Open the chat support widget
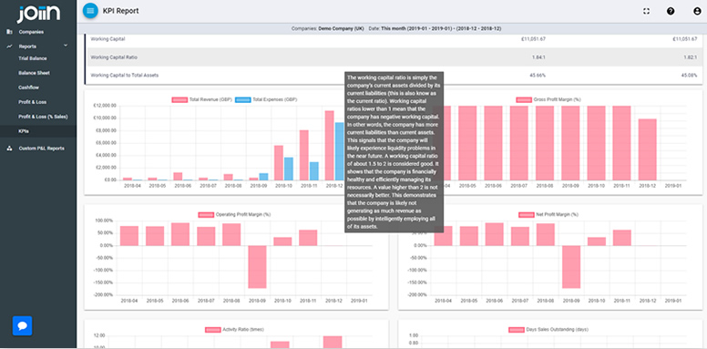This screenshot has width=707, height=349. click(x=23, y=325)
